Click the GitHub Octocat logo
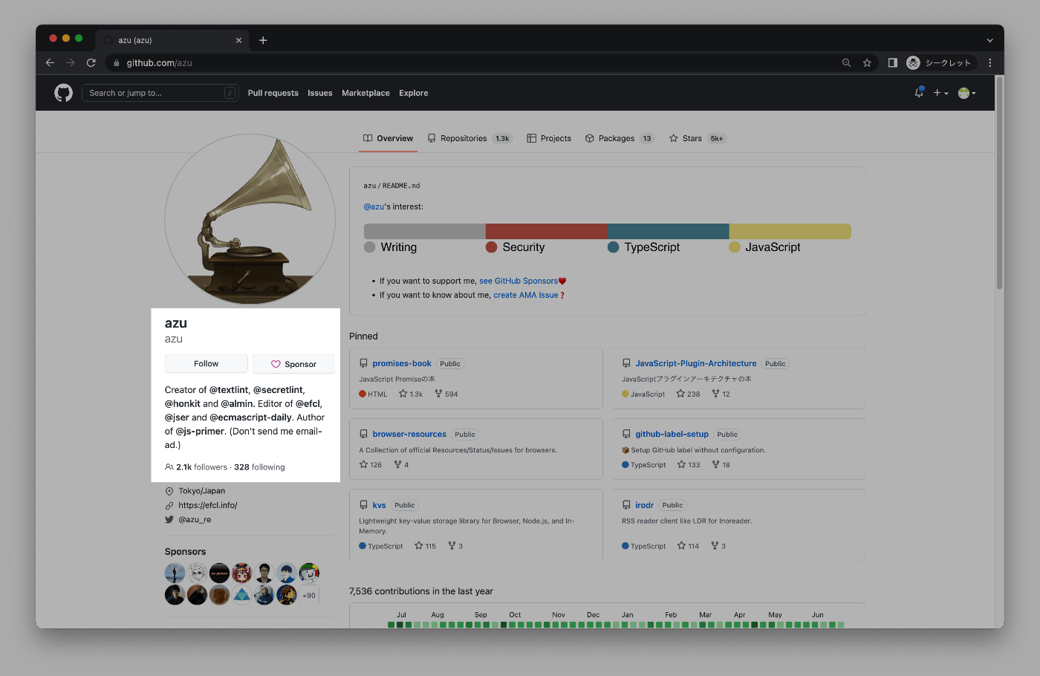The image size is (1040, 676). click(x=63, y=93)
